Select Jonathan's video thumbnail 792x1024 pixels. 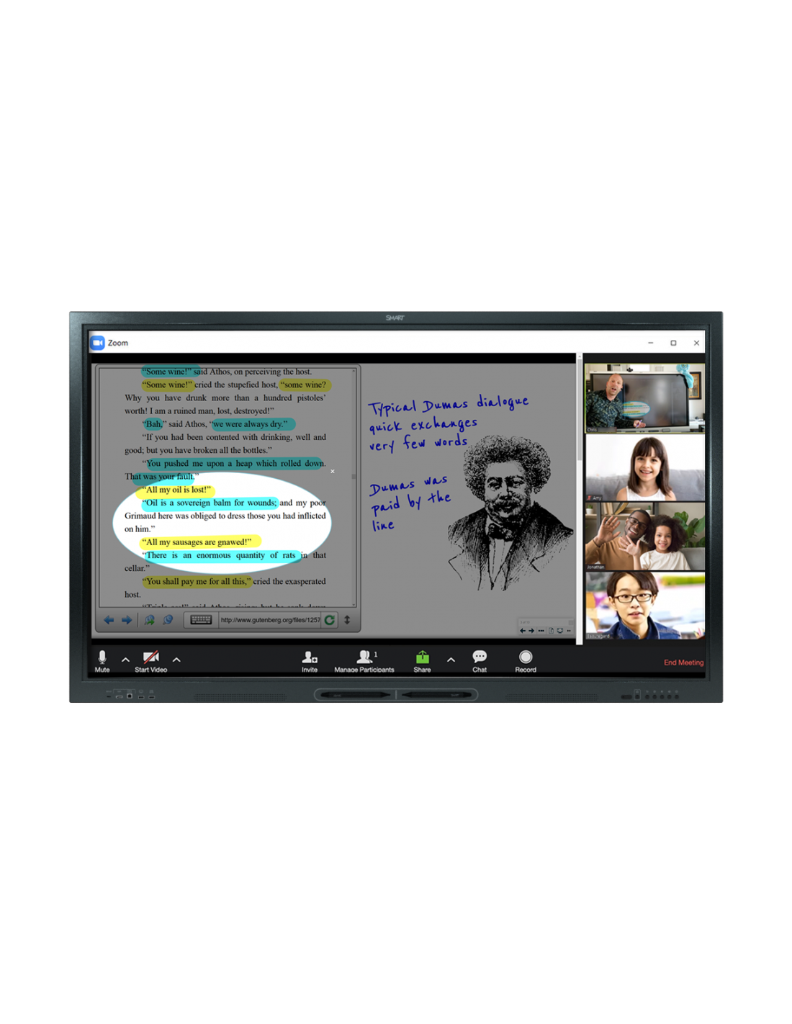(644, 536)
